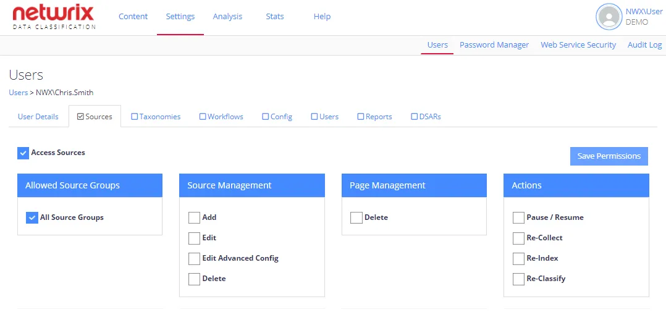Switch to the Users permissions tab

(x=325, y=116)
